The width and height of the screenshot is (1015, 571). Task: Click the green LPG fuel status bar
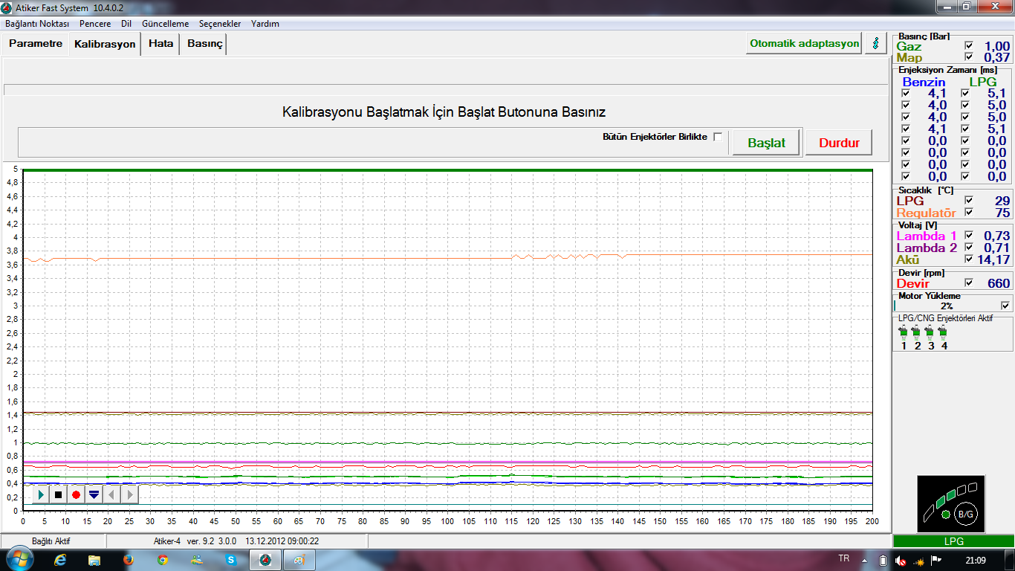click(953, 541)
